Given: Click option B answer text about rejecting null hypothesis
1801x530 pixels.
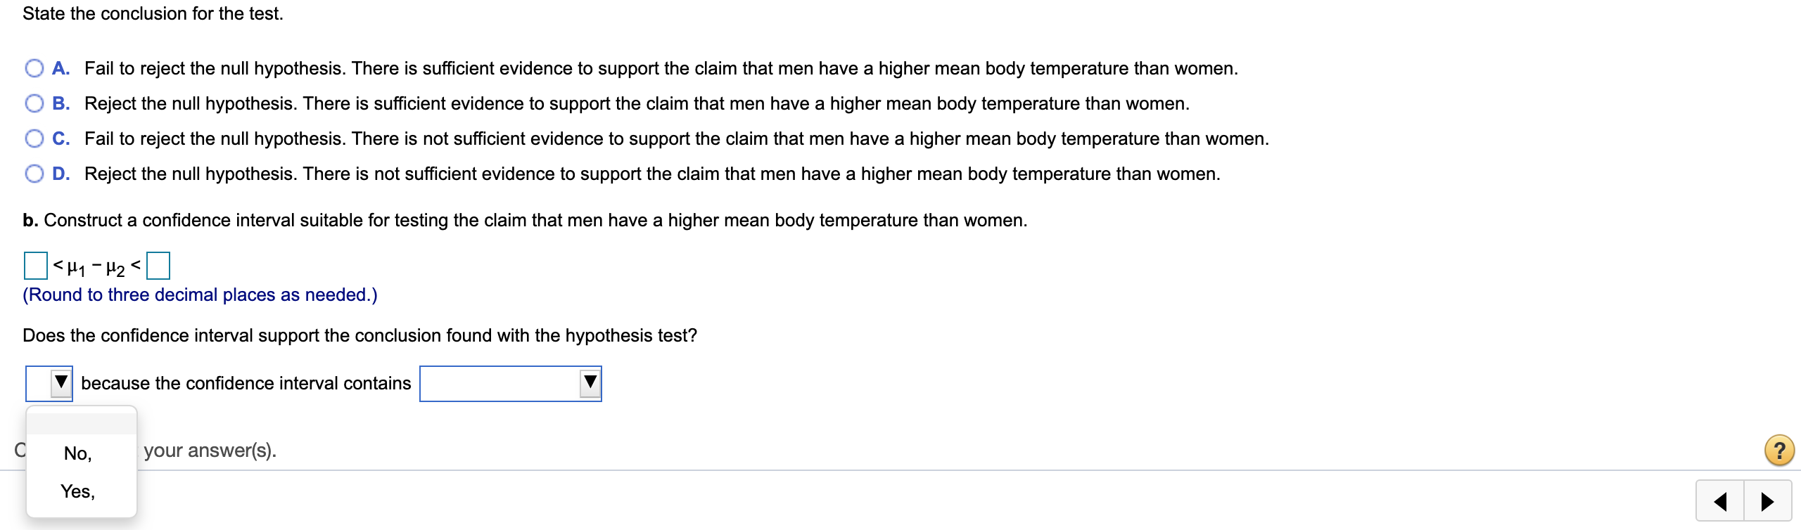Looking at the screenshot, I should tap(633, 103).
